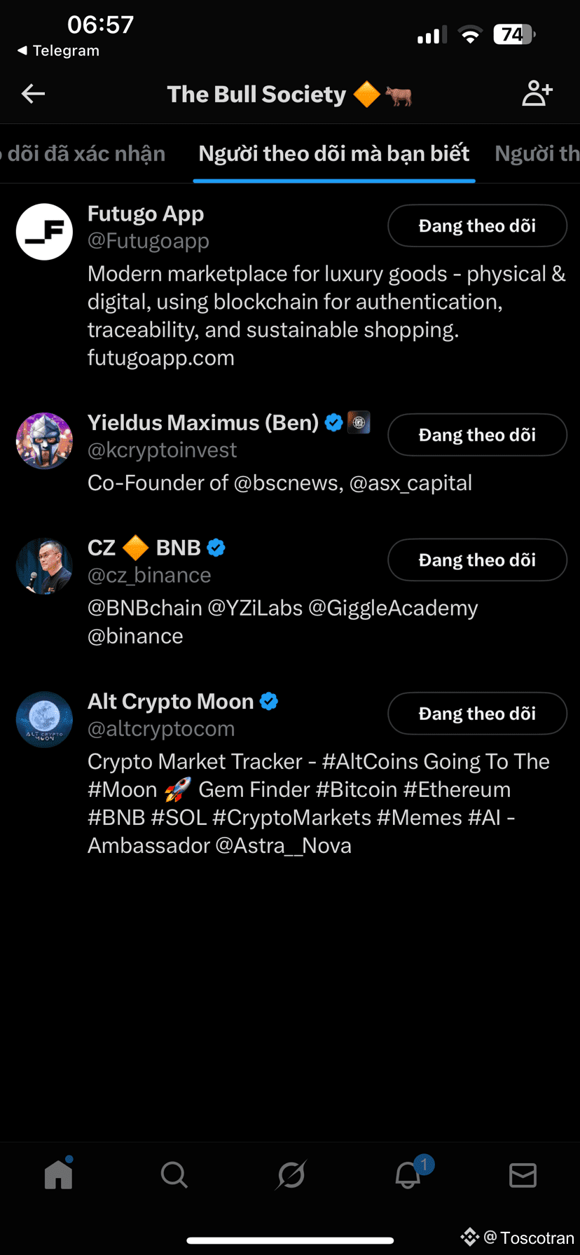The image size is (580, 1255).
Task: Tap the add-follower person icon
Action: 537,94
